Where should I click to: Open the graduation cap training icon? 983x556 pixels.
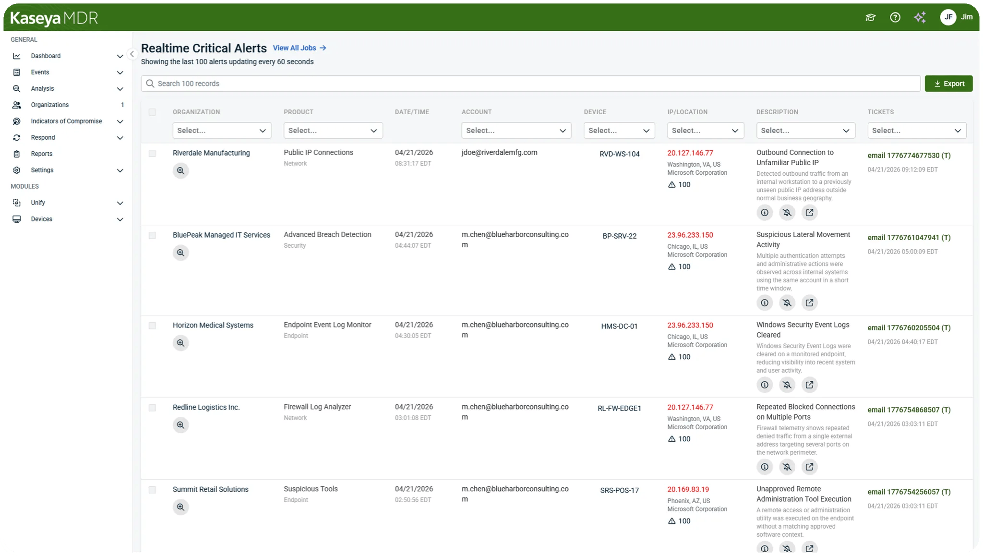pyautogui.click(x=870, y=18)
